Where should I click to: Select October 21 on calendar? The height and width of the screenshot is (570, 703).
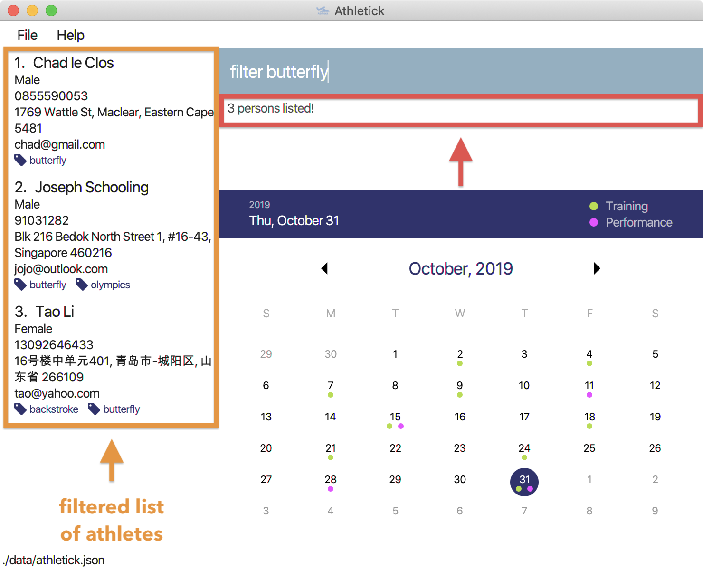click(331, 448)
